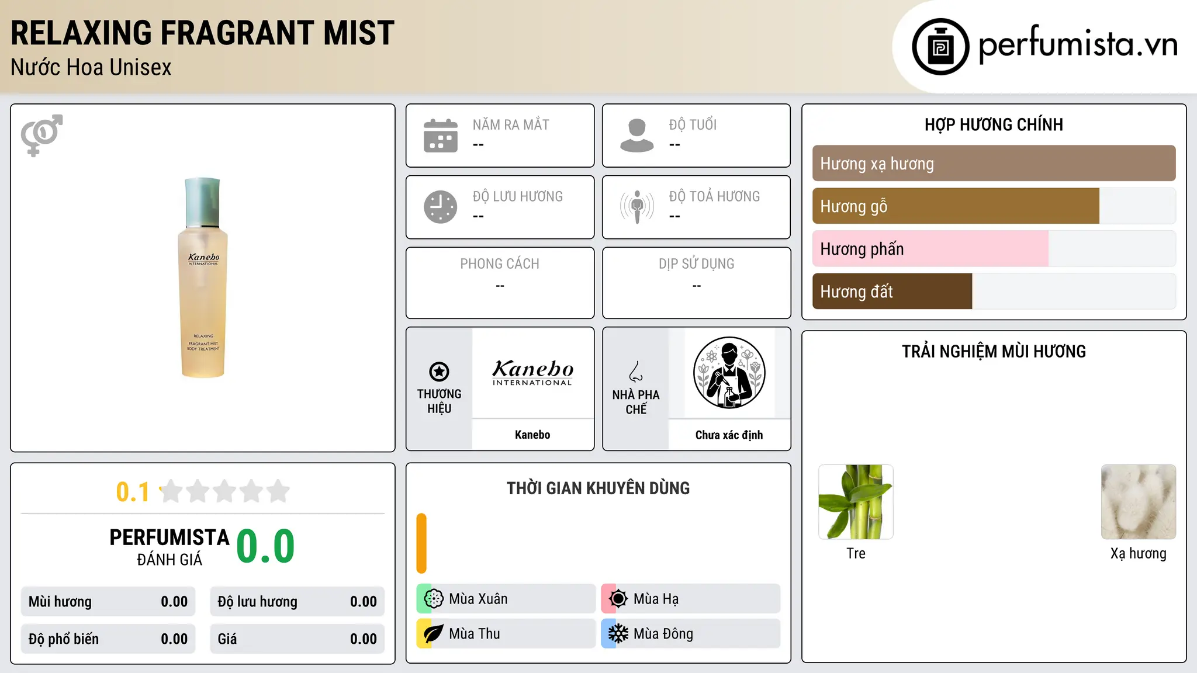Click the five-star rating row

pos(224,491)
